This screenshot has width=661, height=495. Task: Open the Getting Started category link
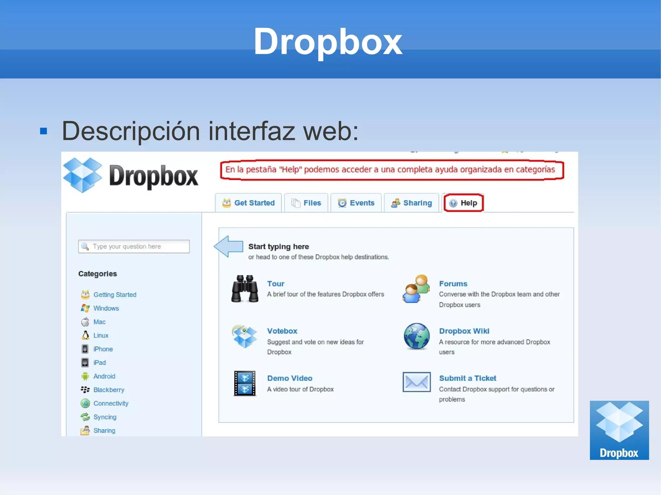click(x=115, y=295)
